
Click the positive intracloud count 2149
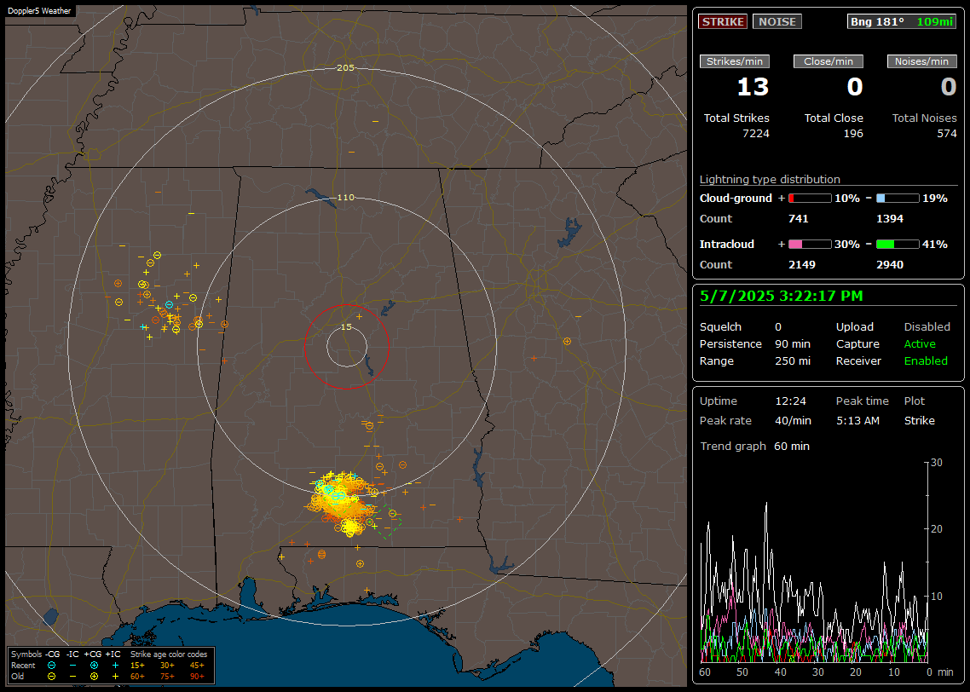(802, 265)
